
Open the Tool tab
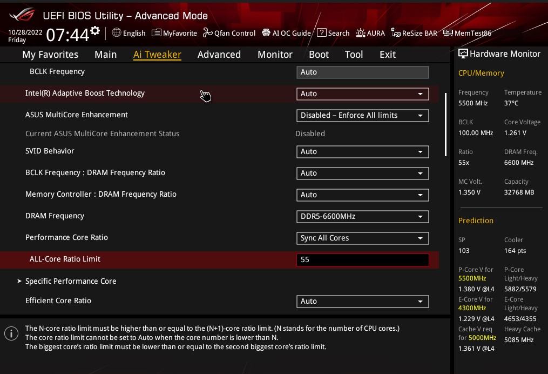coord(354,55)
